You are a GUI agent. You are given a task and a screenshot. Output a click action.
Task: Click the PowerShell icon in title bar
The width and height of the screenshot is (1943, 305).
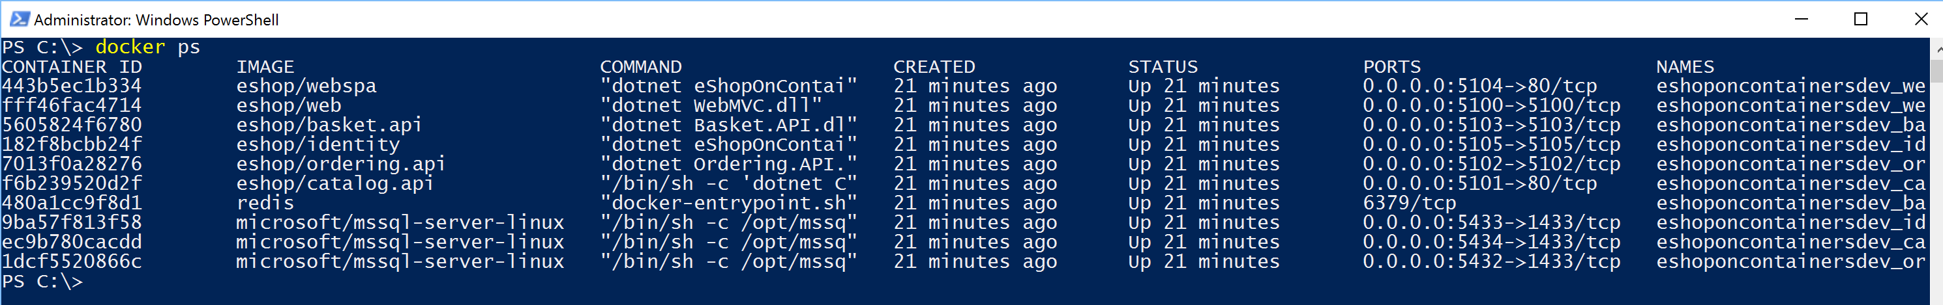18,20
